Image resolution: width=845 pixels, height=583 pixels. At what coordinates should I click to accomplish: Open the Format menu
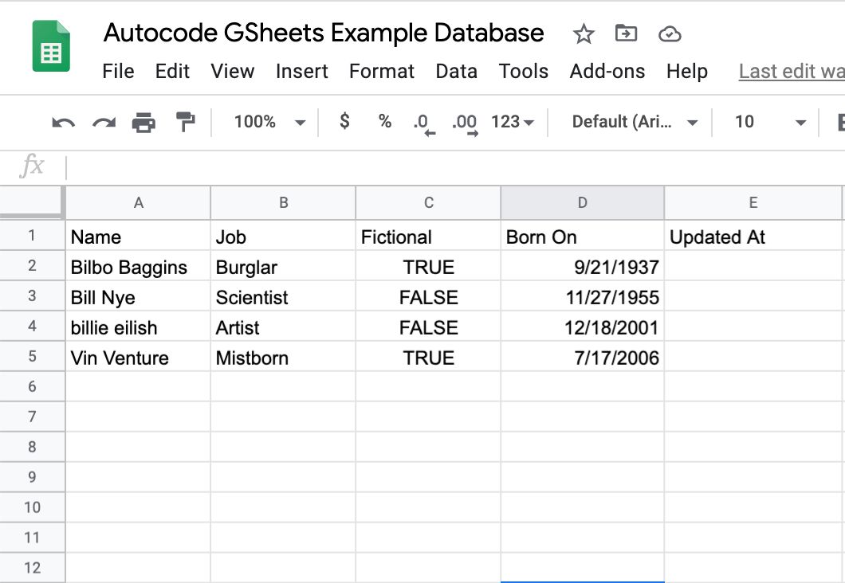tap(381, 71)
